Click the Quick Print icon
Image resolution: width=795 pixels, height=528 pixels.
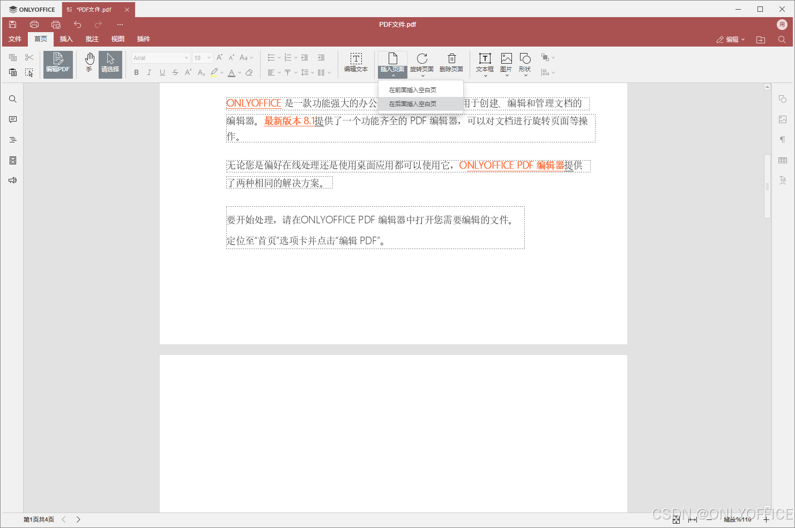pos(56,25)
